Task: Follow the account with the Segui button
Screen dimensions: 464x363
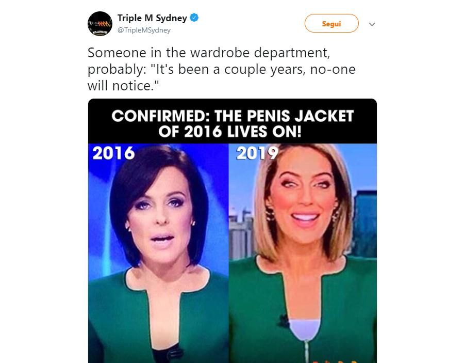Action: [332, 23]
